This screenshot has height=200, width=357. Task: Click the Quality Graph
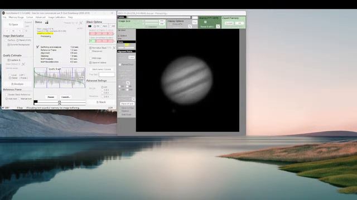[60, 78]
